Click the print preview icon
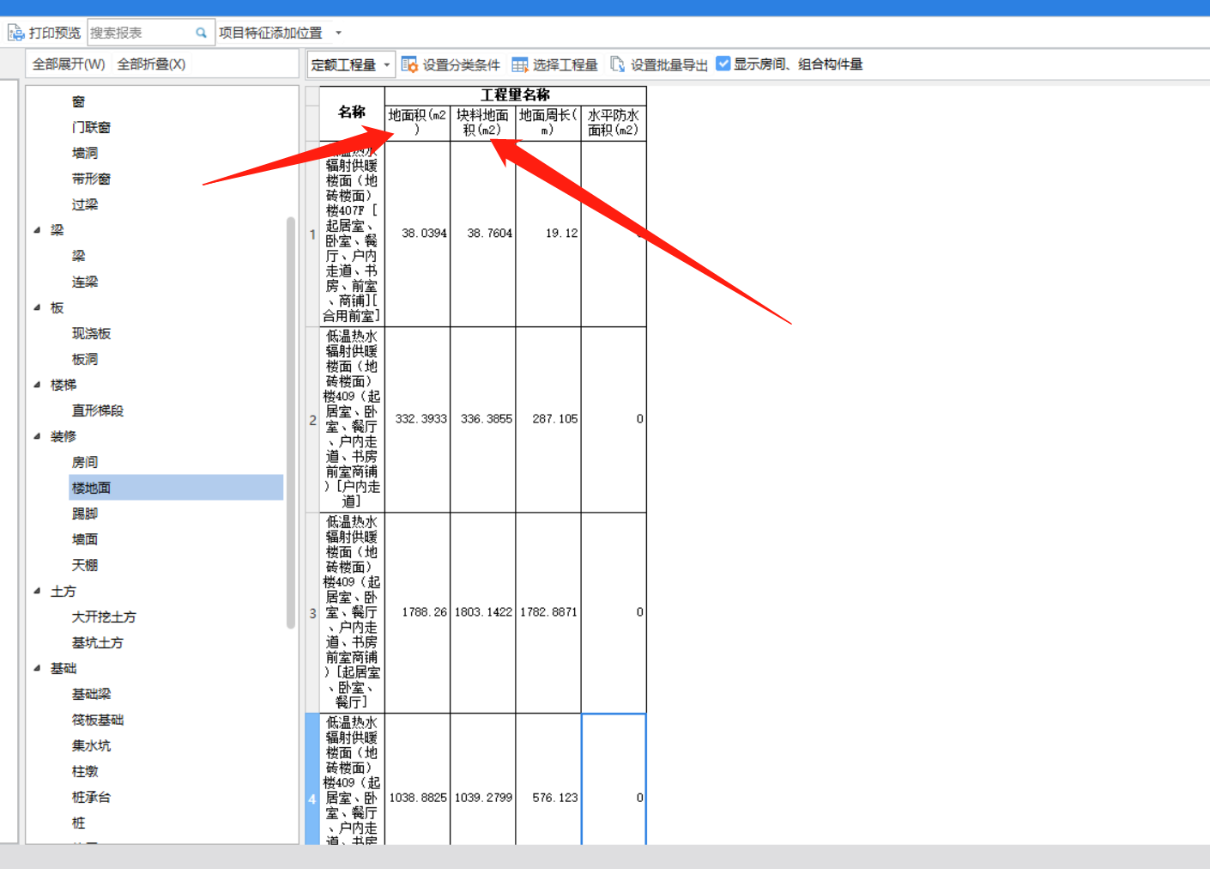 coord(16,33)
